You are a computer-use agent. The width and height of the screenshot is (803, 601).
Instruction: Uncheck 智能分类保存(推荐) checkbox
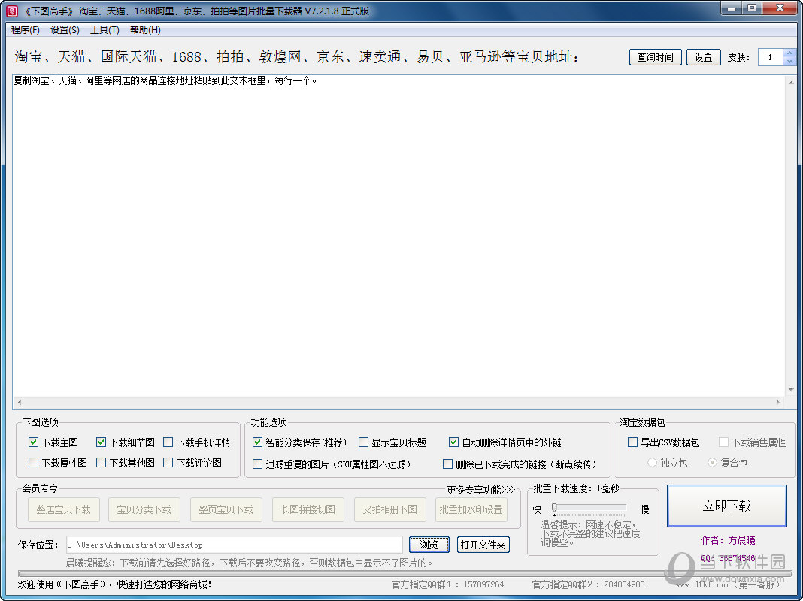tap(258, 442)
